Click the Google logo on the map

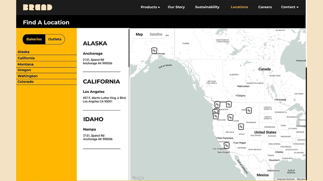click(x=138, y=178)
